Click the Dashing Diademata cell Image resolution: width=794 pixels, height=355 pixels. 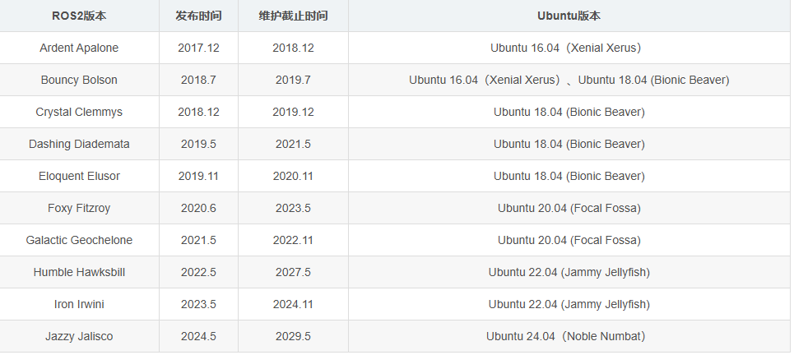point(79,144)
